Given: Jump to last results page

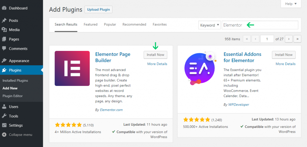Looking at the screenshot, I should 297,39.
